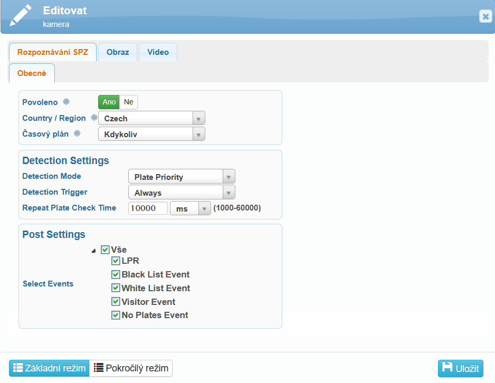Collapse the Vše event tree
Viewport: 495px width, 383px height.
[x=93, y=251]
